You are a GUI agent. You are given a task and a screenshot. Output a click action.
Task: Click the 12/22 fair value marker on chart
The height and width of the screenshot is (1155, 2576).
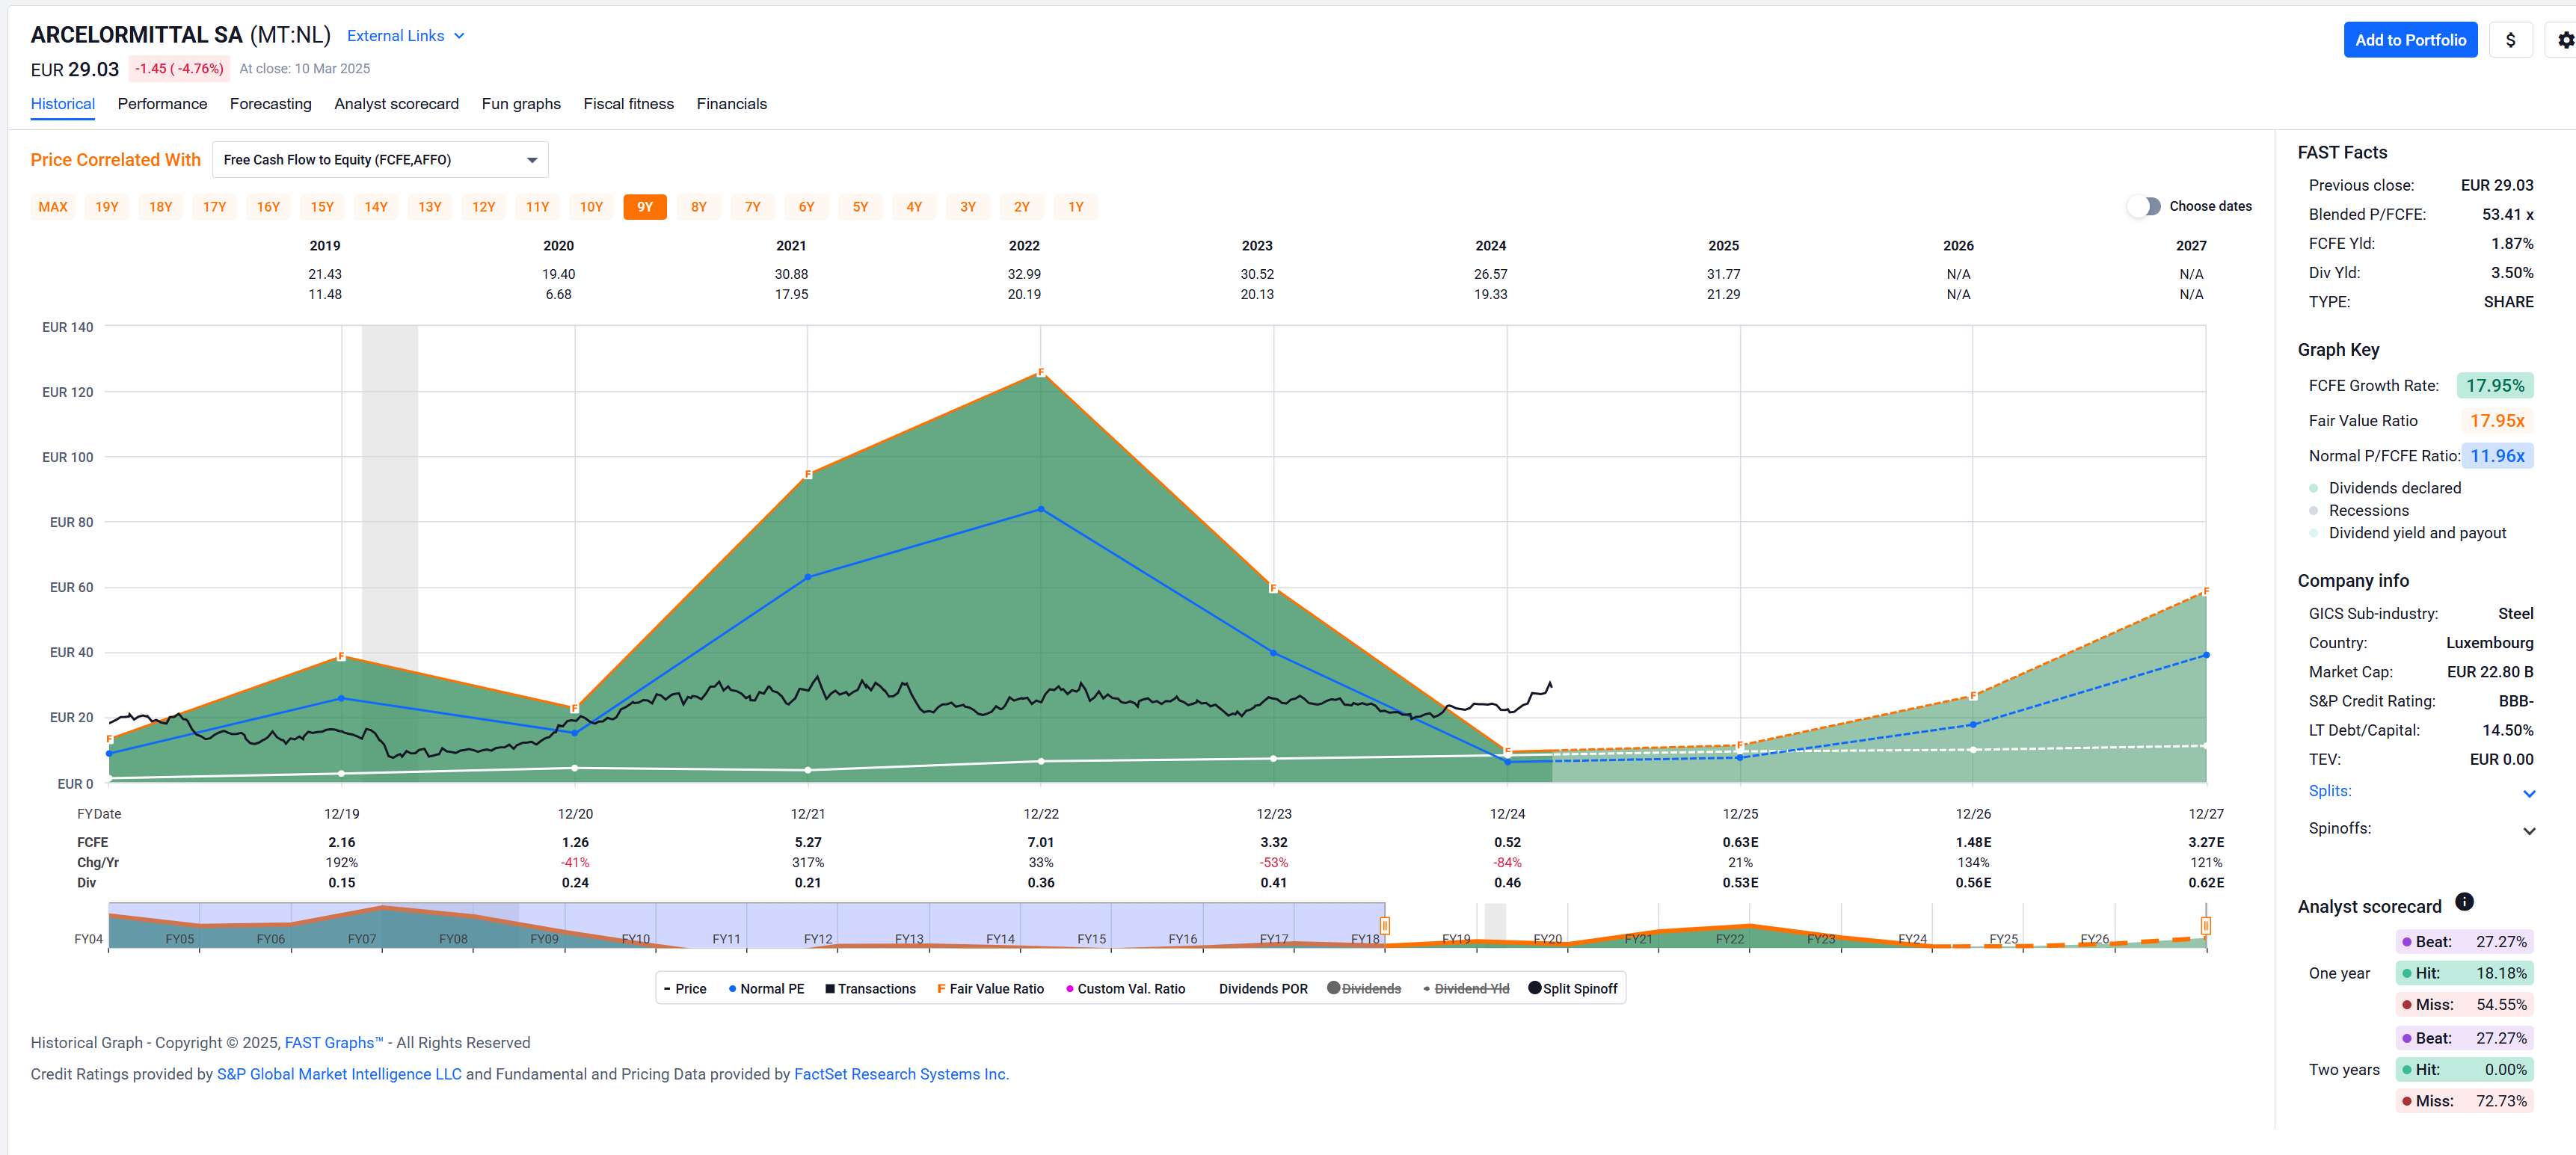coord(1041,372)
